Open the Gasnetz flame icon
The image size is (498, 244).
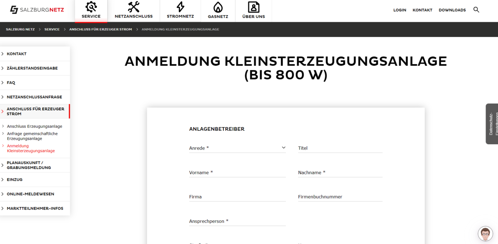coord(218,7)
